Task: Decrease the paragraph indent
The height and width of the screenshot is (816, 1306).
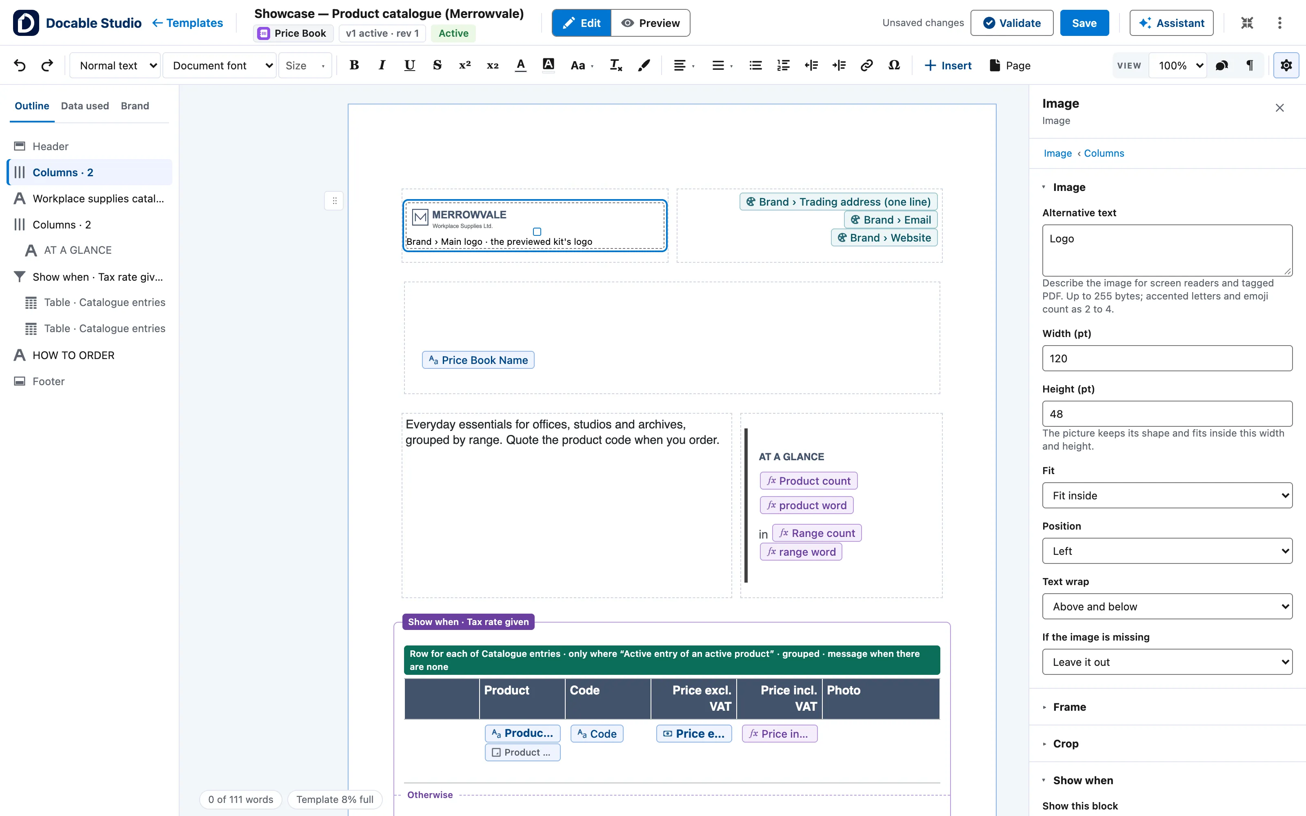Action: coord(811,65)
